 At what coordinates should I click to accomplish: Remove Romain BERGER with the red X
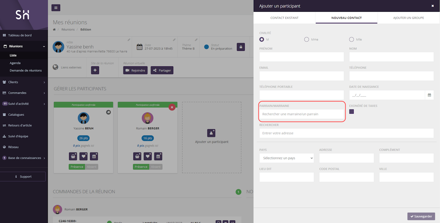tap(172, 108)
